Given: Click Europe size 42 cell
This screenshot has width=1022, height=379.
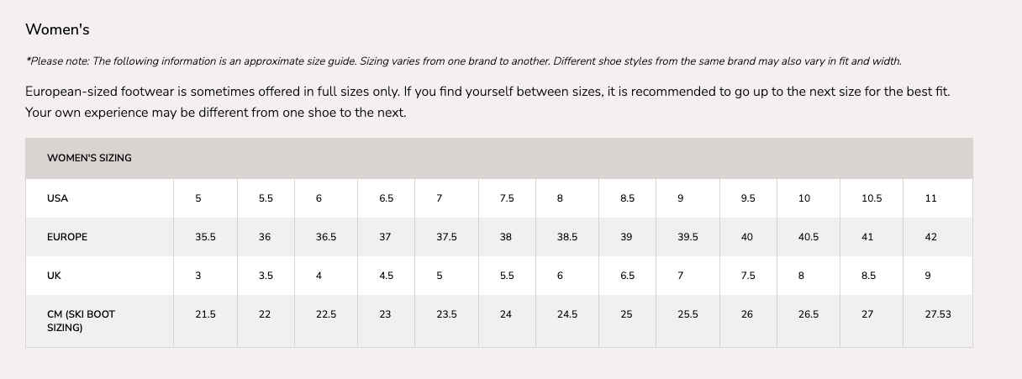Looking at the screenshot, I should [930, 237].
